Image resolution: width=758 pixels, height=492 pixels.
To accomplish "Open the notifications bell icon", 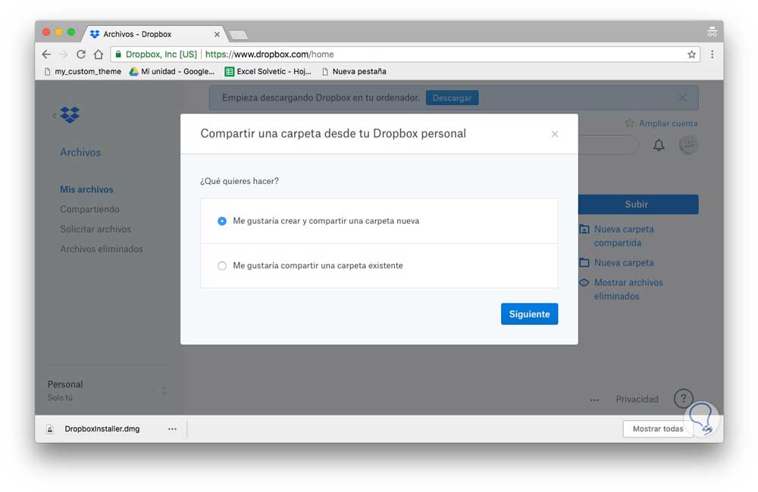I will click(659, 145).
